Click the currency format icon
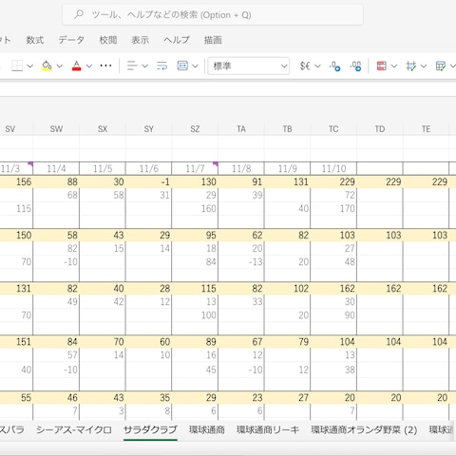The height and width of the screenshot is (456, 456). (x=305, y=66)
